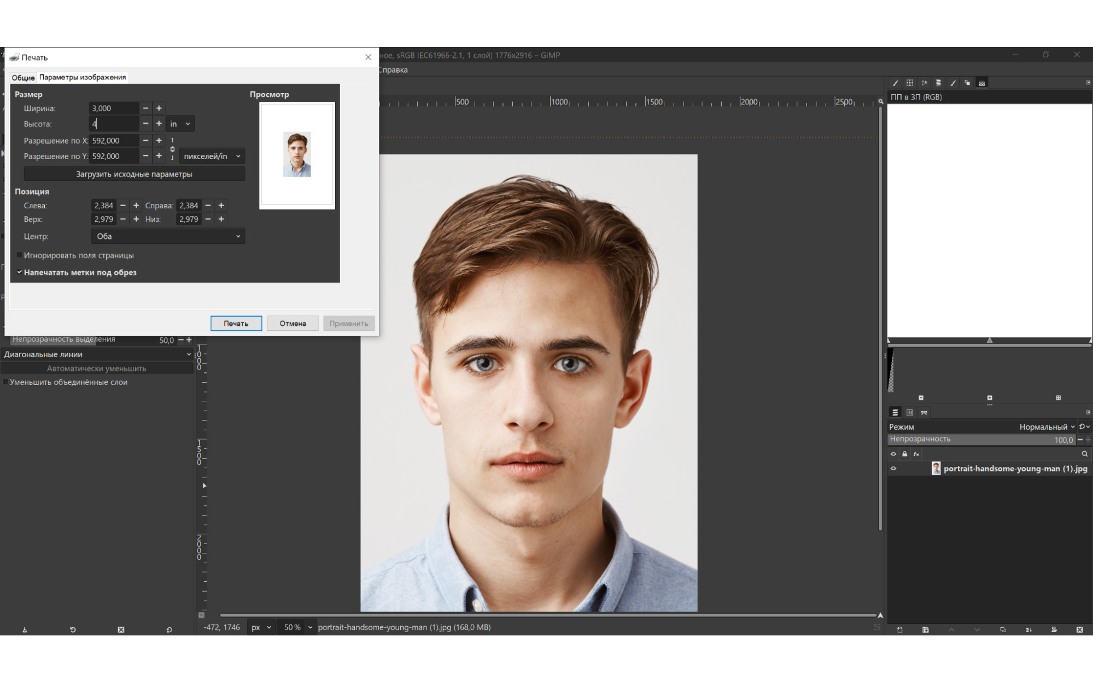Click the reset tool options icon at the bottom left

[169, 630]
